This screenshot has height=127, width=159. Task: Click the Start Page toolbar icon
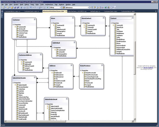pos(106,8)
